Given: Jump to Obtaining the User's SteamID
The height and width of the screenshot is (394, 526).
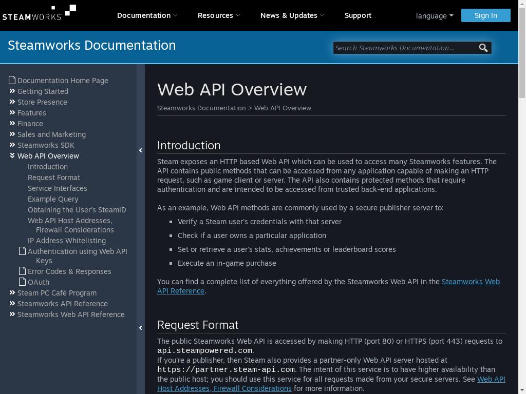Looking at the screenshot, I should click(77, 210).
